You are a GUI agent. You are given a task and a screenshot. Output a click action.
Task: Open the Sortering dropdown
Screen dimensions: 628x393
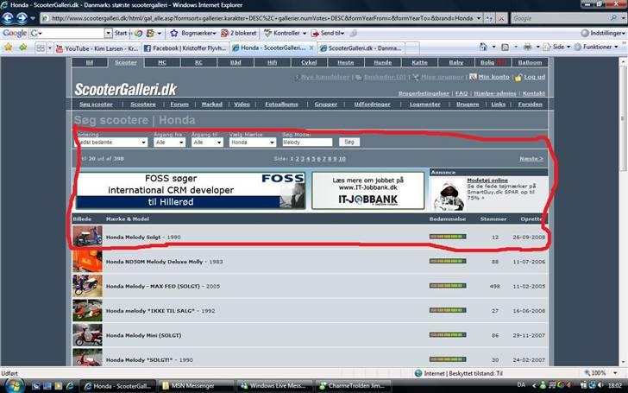tap(112, 142)
